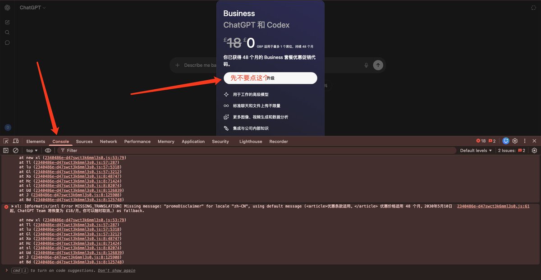
Task: Click the '标准聊天和文件上传不限量' feature text
Action: (257, 106)
